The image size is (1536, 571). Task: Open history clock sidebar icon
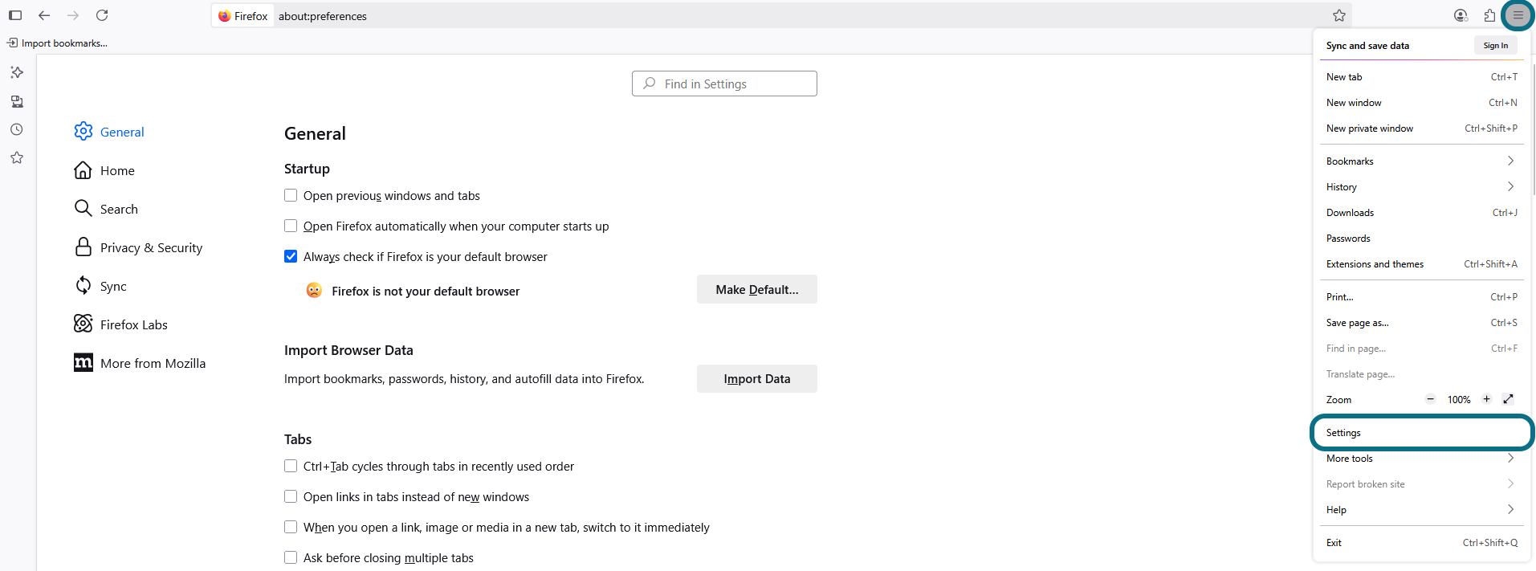pos(17,129)
